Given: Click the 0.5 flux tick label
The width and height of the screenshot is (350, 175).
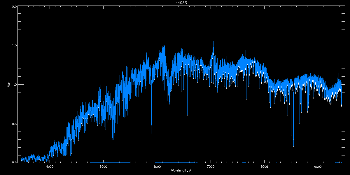Looking at the screenshot, I should click(x=14, y=124).
